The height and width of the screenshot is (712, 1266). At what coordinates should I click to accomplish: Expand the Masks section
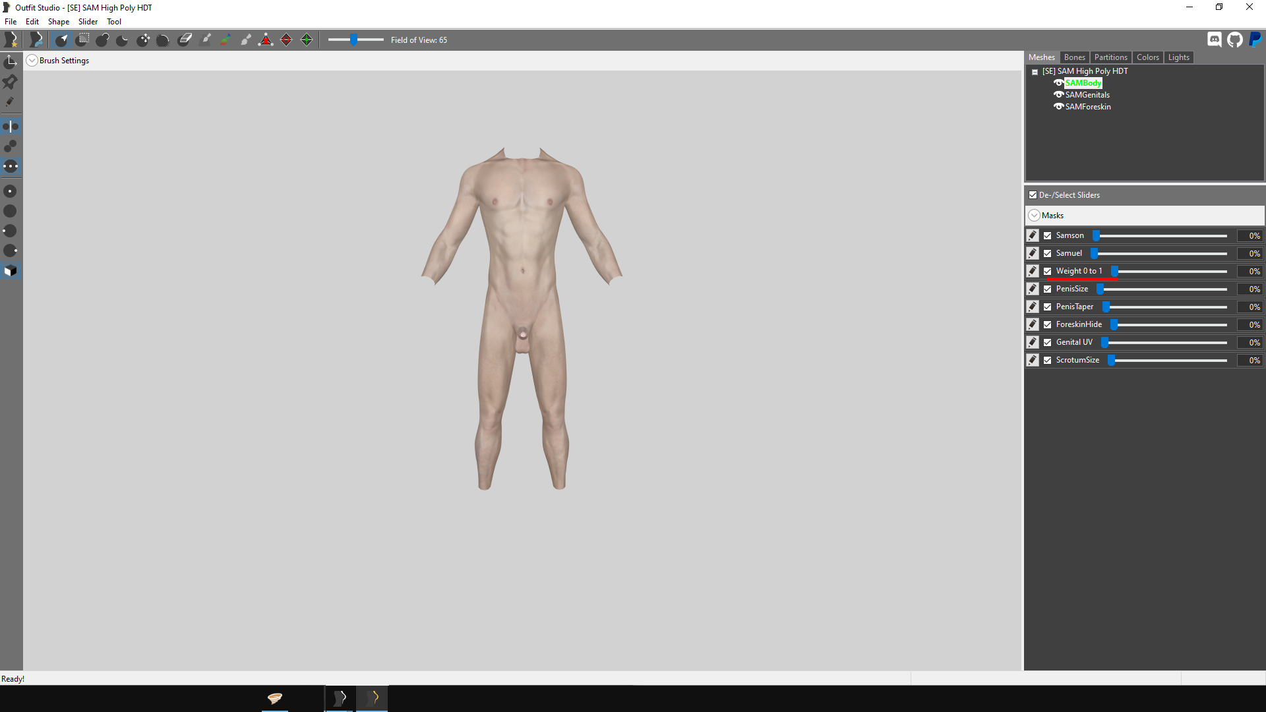[x=1034, y=216]
